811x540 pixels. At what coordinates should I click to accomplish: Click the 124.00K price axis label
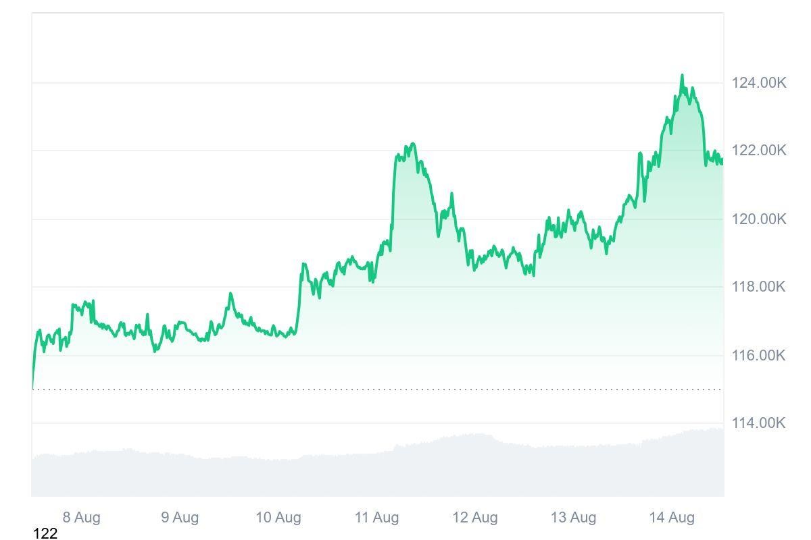tap(759, 83)
